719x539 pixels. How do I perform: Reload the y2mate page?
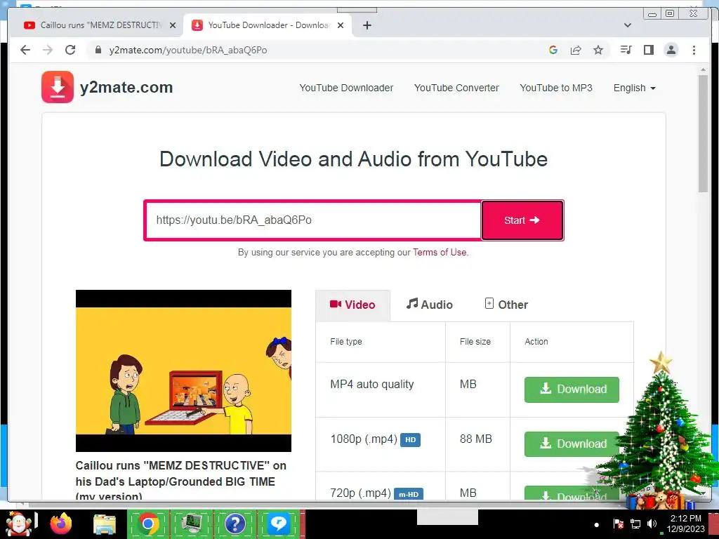70,50
